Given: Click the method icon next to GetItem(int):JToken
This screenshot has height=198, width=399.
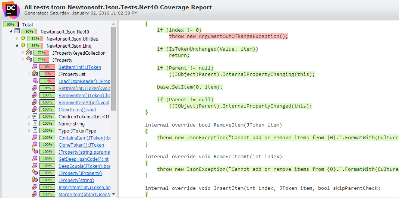Looking at the screenshot, I should pyautogui.click(x=35, y=67).
